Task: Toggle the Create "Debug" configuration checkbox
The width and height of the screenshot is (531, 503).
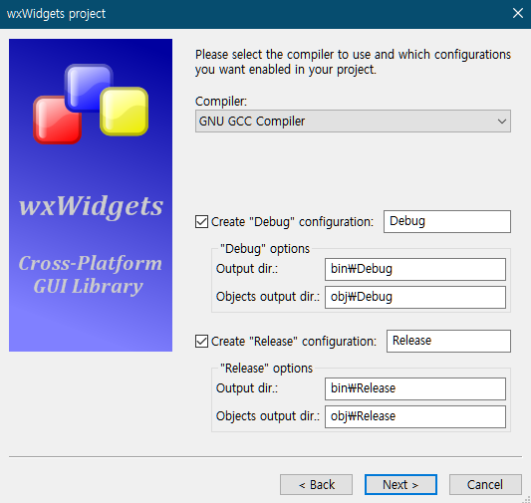Action: [x=201, y=222]
